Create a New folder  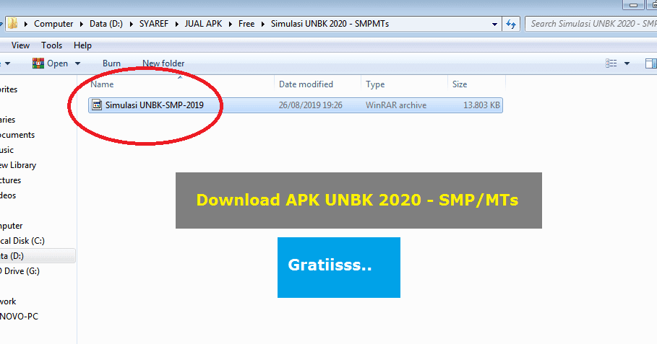tap(163, 63)
